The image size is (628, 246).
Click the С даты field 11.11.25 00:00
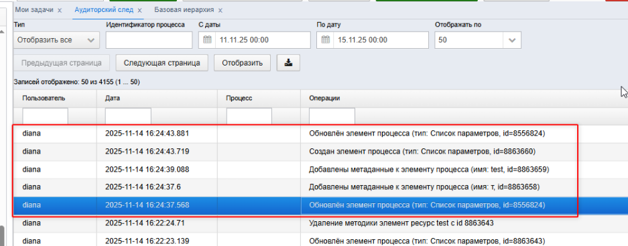(x=262, y=40)
